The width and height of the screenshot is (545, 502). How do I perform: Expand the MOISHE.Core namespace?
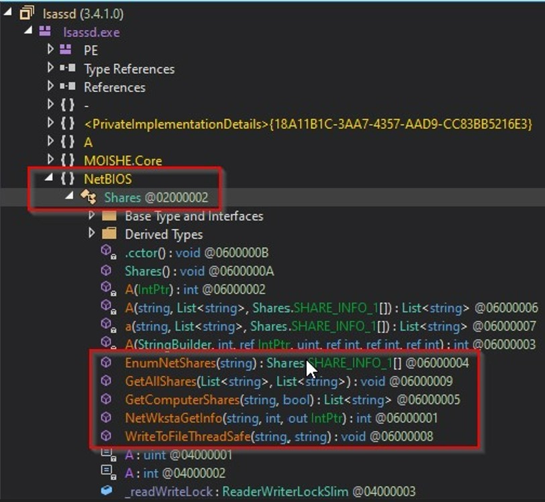point(50,160)
